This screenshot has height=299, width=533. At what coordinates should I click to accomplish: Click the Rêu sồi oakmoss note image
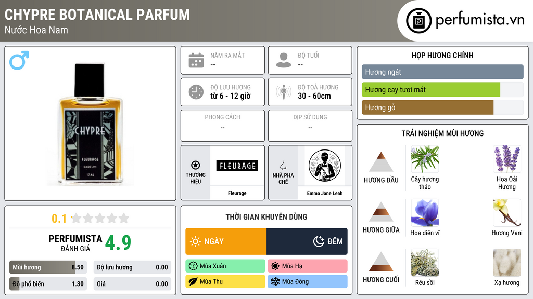(x=425, y=263)
